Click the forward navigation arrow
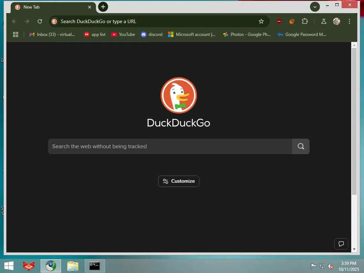This screenshot has height=273, width=364. pyautogui.click(x=27, y=21)
